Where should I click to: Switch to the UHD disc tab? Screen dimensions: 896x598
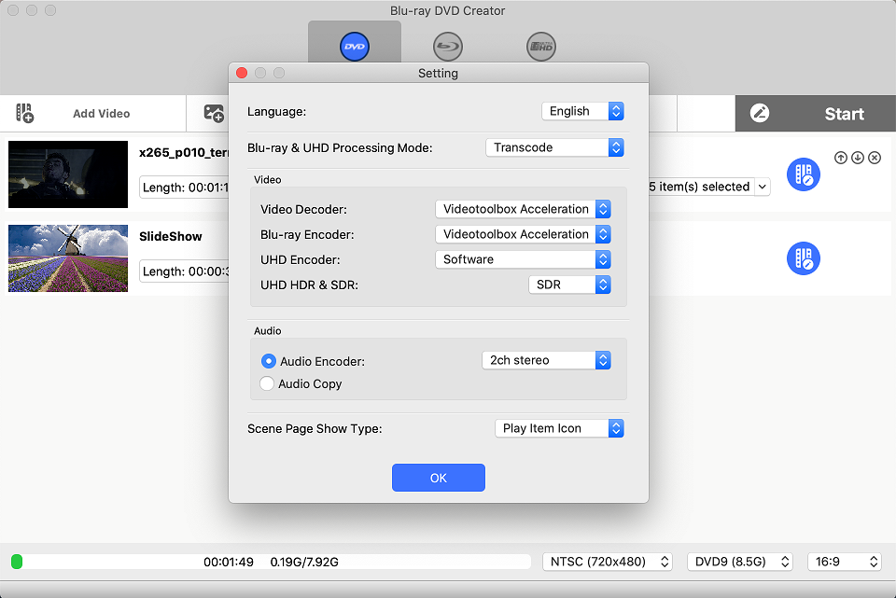tap(541, 47)
